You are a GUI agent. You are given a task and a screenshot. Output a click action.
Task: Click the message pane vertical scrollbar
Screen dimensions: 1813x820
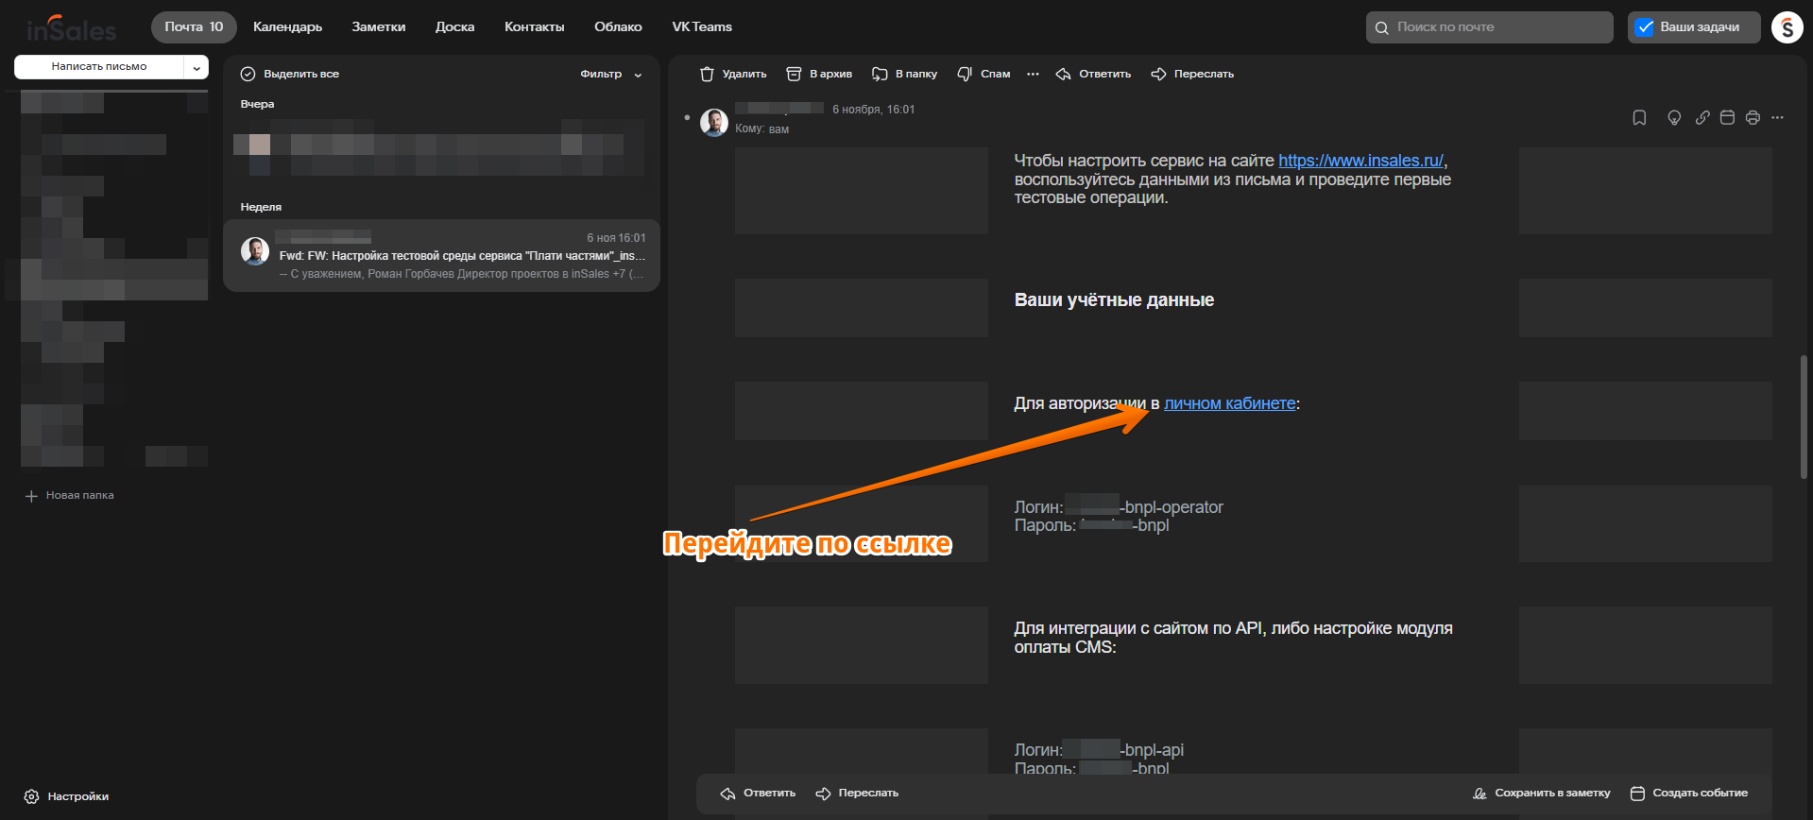coord(1803,416)
